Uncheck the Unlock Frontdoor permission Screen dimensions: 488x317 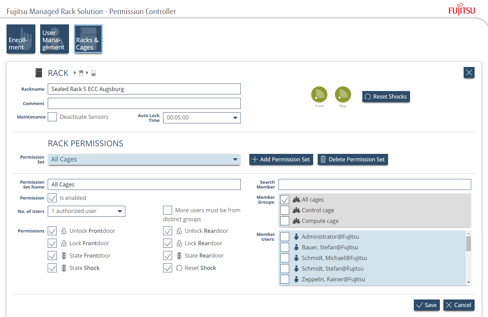(x=52, y=231)
